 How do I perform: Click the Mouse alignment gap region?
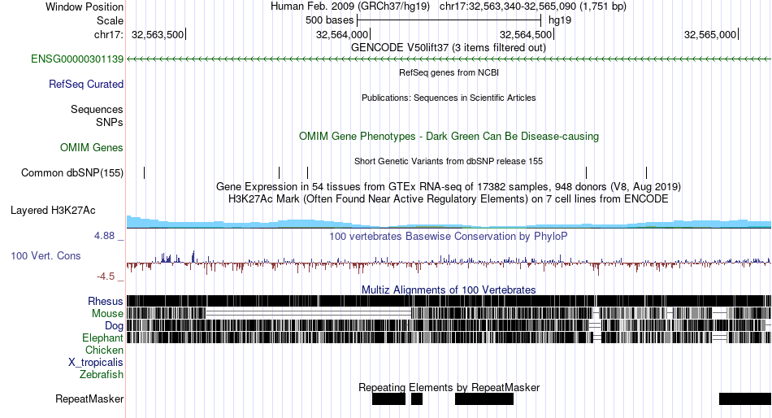[x=308, y=314]
